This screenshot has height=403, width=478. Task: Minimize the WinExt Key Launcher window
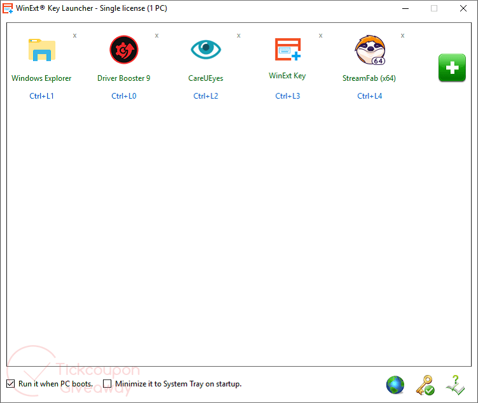point(405,8)
